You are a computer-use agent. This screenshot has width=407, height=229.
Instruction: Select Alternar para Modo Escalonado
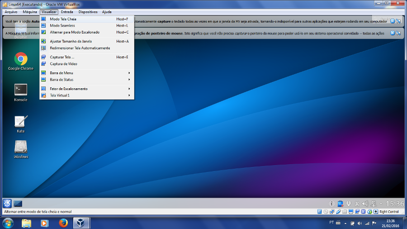pos(87,32)
